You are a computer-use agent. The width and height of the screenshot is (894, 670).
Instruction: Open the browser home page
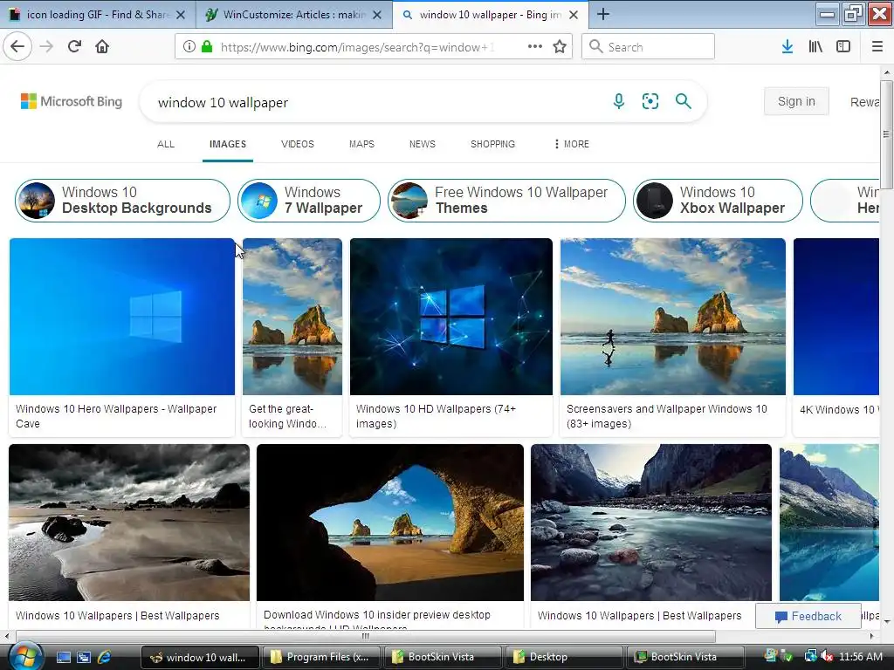pos(102,47)
